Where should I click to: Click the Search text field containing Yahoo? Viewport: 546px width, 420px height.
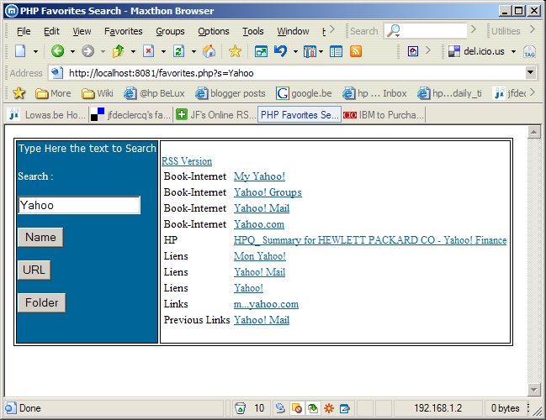(x=78, y=205)
